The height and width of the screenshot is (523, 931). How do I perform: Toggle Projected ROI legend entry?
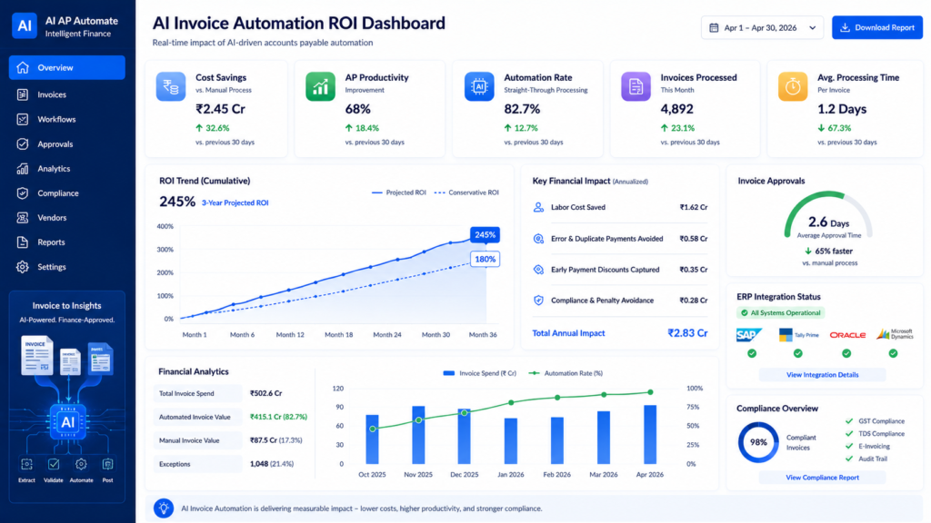[399, 192]
